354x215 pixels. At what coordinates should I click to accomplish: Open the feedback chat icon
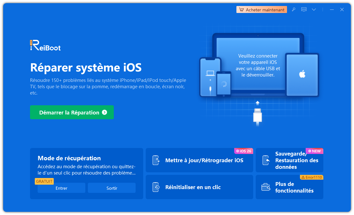[304, 9]
